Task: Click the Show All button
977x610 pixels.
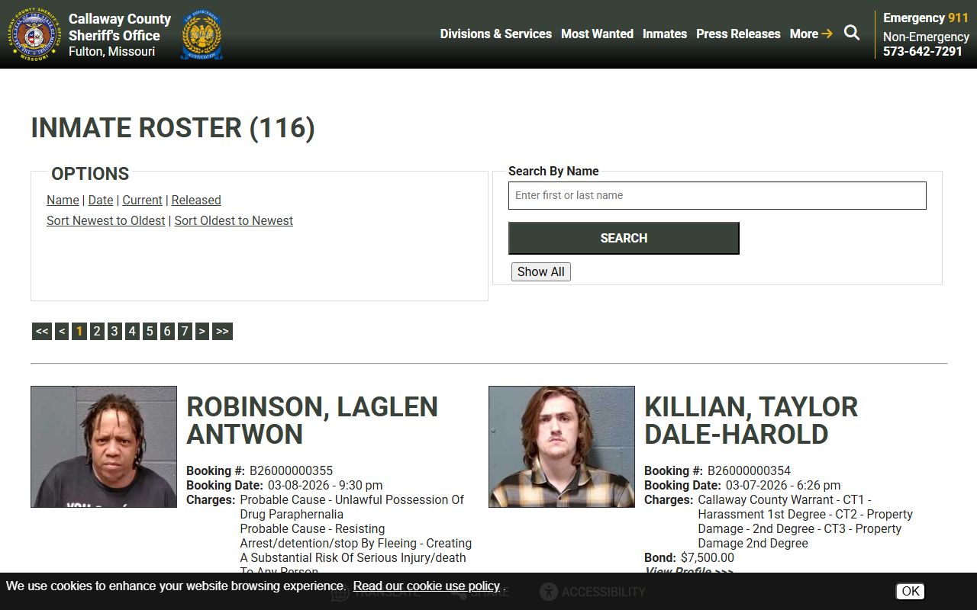Action: point(541,271)
